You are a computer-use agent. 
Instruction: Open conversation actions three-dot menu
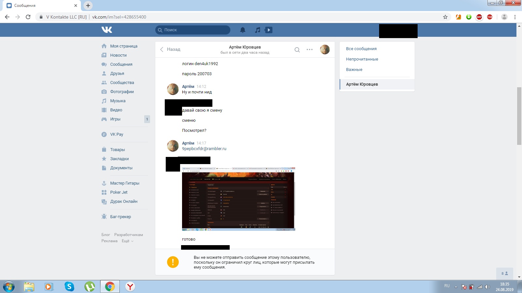(x=310, y=50)
